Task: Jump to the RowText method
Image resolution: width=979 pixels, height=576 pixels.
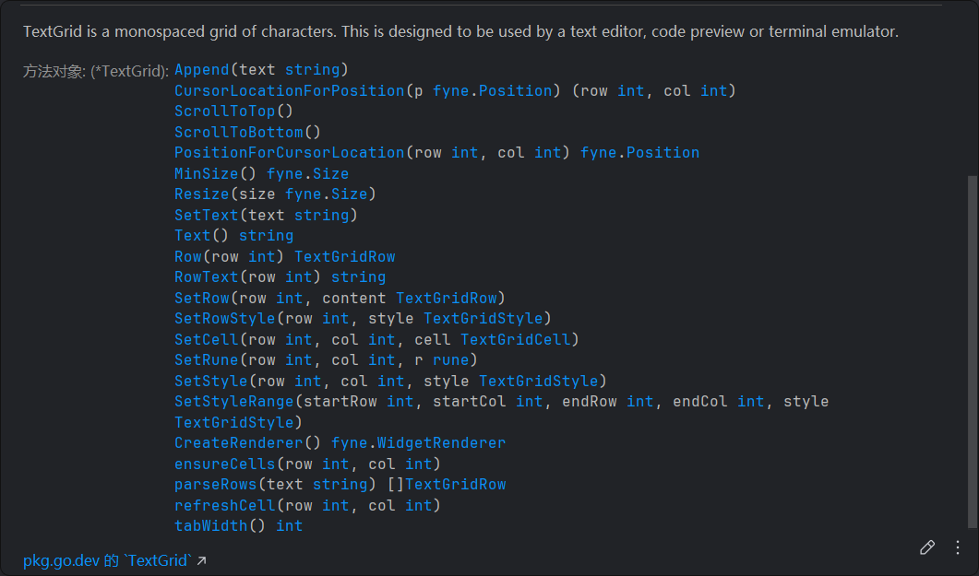Action: click(x=206, y=277)
